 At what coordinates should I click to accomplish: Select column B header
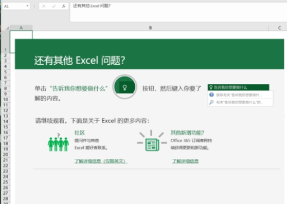pos(151,28)
